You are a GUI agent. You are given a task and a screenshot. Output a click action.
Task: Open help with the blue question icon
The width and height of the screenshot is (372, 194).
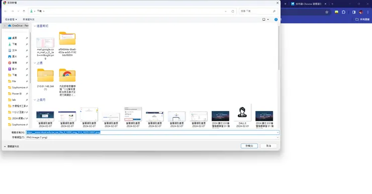(x=276, y=20)
